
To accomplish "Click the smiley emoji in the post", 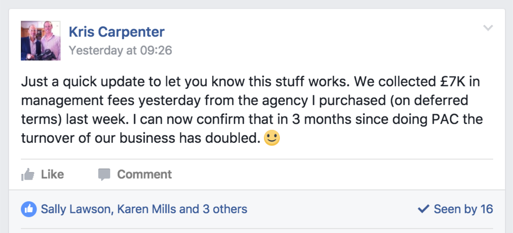I will coord(272,138).
